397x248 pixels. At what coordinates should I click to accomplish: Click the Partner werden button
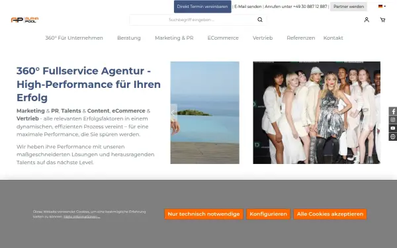(x=349, y=7)
